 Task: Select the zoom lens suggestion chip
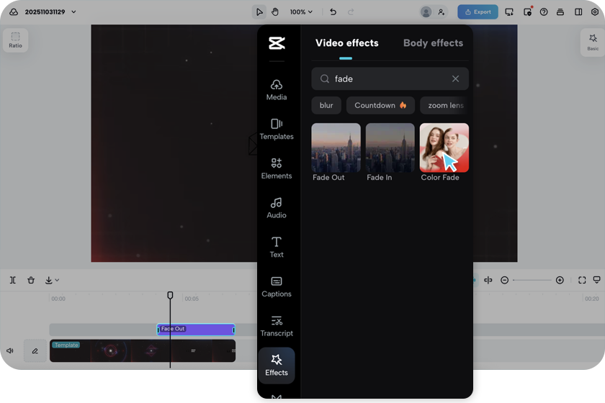[444, 105]
